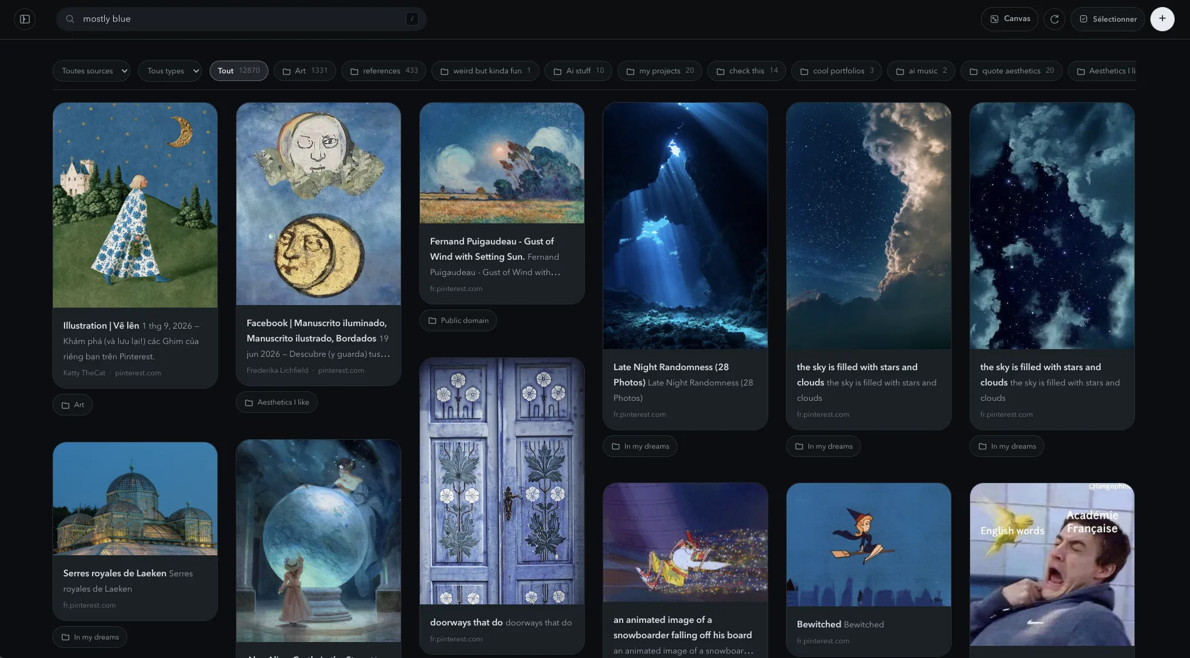Open the cool portfolios folder filter
This screenshot has height=658, width=1190.
pos(837,71)
